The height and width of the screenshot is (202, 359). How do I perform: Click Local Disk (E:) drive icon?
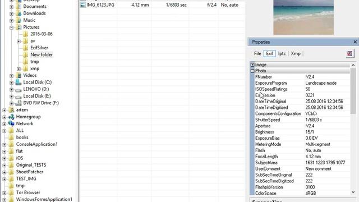pyautogui.click(x=19, y=97)
